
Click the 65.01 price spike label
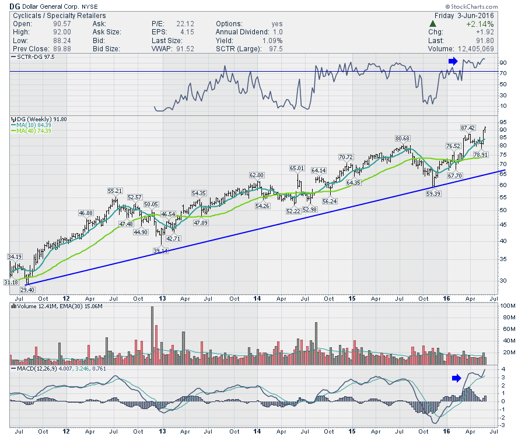pyautogui.click(x=297, y=168)
